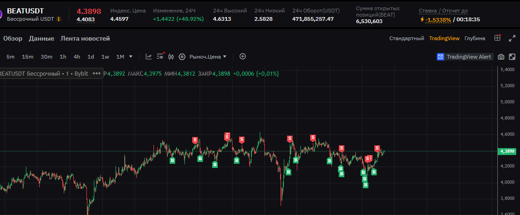
Task: Click the 5,4000 price axis label
Action: [x=507, y=70]
